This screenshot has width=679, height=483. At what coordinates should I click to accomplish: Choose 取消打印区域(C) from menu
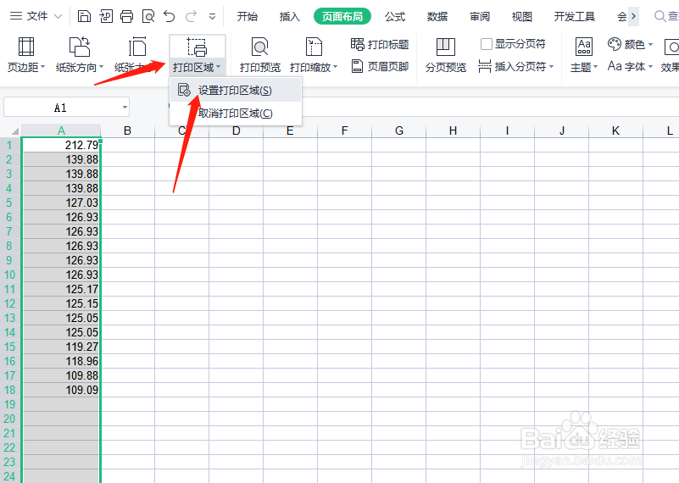pyautogui.click(x=236, y=114)
